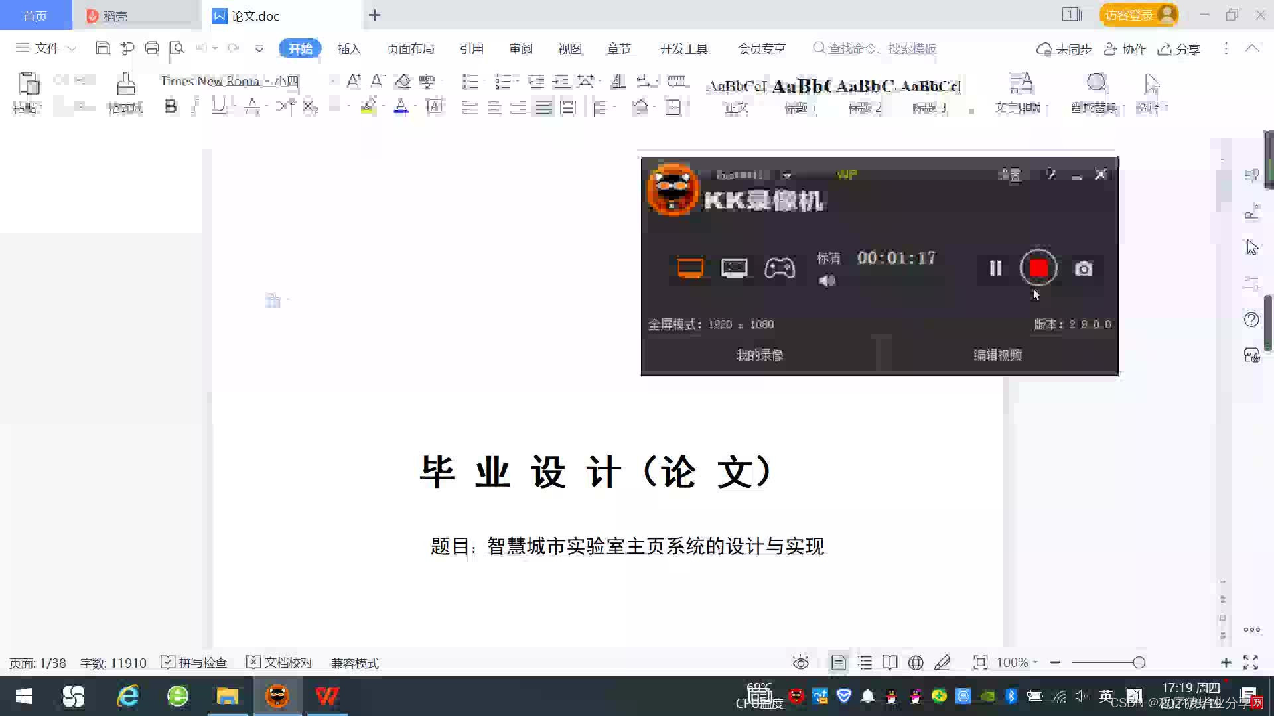Select the gamepad game recording mode
1274x716 pixels.
click(x=780, y=268)
